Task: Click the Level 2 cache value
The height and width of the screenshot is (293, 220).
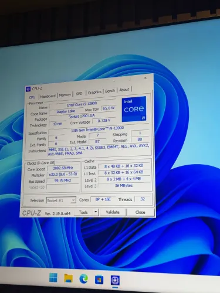Action: [124, 179]
